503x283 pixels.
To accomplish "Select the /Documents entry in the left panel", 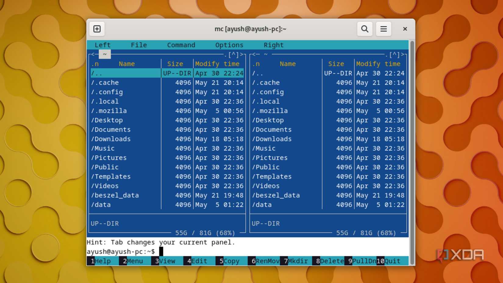I will (111, 129).
